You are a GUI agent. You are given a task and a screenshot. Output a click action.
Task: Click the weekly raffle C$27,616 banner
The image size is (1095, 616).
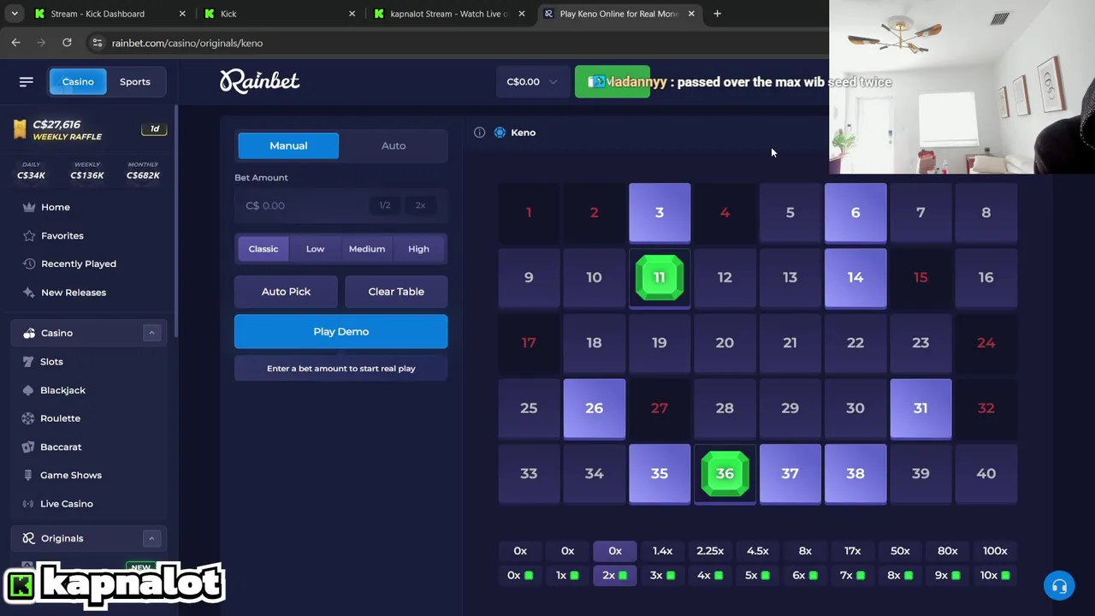(88, 130)
